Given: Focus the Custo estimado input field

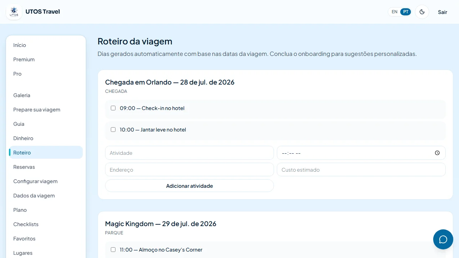Looking at the screenshot, I should coord(361,170).
